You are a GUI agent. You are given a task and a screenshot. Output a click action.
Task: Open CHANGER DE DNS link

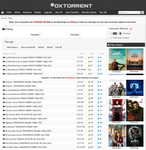point(42,22)
